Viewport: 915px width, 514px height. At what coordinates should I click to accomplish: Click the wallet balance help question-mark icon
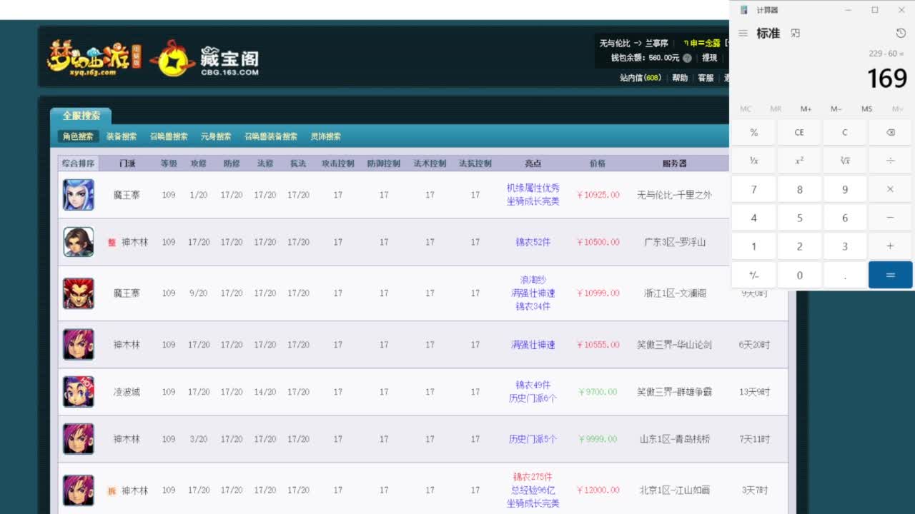coord(686,58)
